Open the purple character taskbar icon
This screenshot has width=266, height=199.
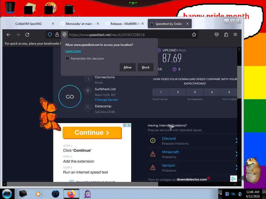[88, 194]
